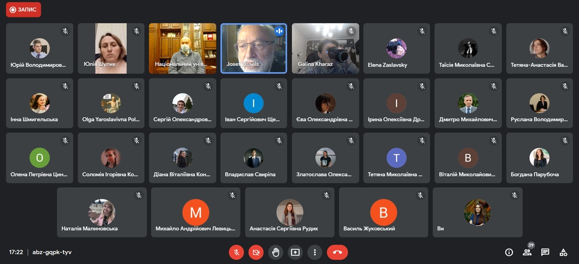Open the more options three-dot menu
This screenshot has width=579, height=264.
click(314, 252)
